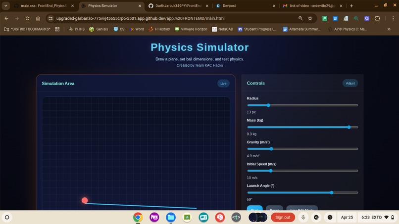This screenshot has width=399, height=224.
Task: Open the green P extension icon
Action: [x=325, y=18]
